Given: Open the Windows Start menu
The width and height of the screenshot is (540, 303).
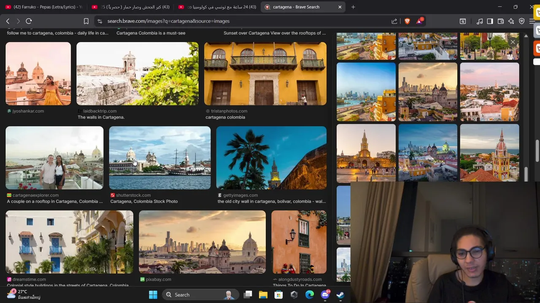Looking at the screenshot, I should [153, 295].
